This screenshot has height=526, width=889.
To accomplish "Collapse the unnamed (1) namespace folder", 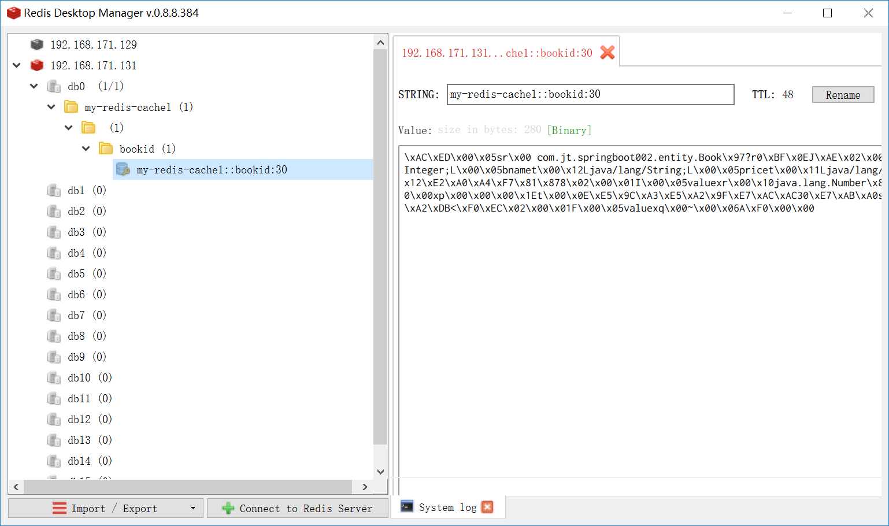I will [69, 128].
